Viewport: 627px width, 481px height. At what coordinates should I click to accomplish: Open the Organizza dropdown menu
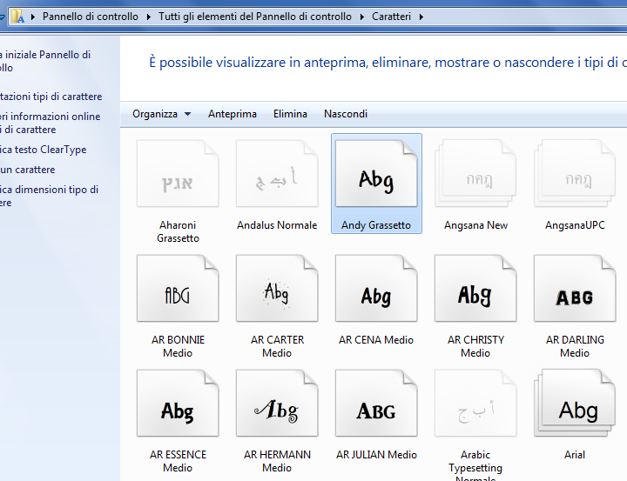[x=162, y=114]
